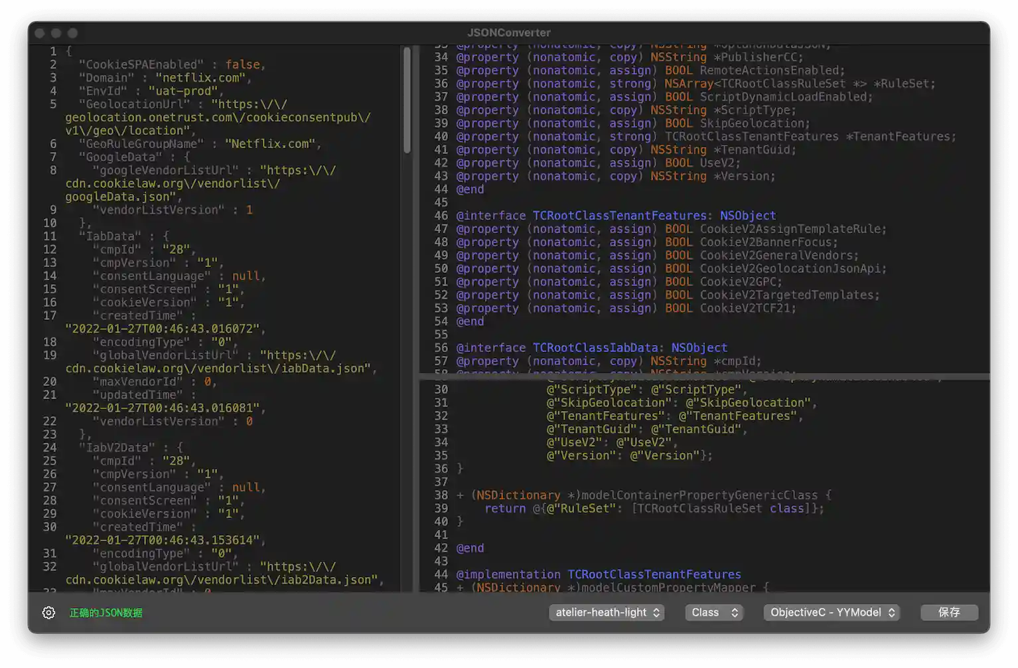Click the @implementation TCRootClassTenantFeatures line
Screen dimensions: 1018x668
[x=598, y=574]
